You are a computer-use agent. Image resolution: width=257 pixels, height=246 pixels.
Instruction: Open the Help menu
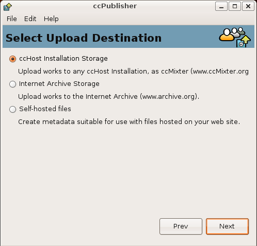point(51,19)
